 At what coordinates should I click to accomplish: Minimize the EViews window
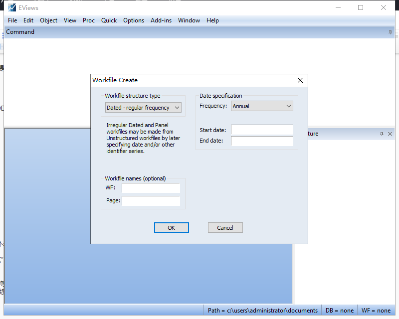coord(338,7)
